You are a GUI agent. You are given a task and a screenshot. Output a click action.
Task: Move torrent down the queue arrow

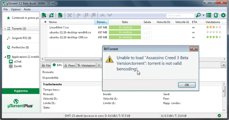click(x=110, y=15)
